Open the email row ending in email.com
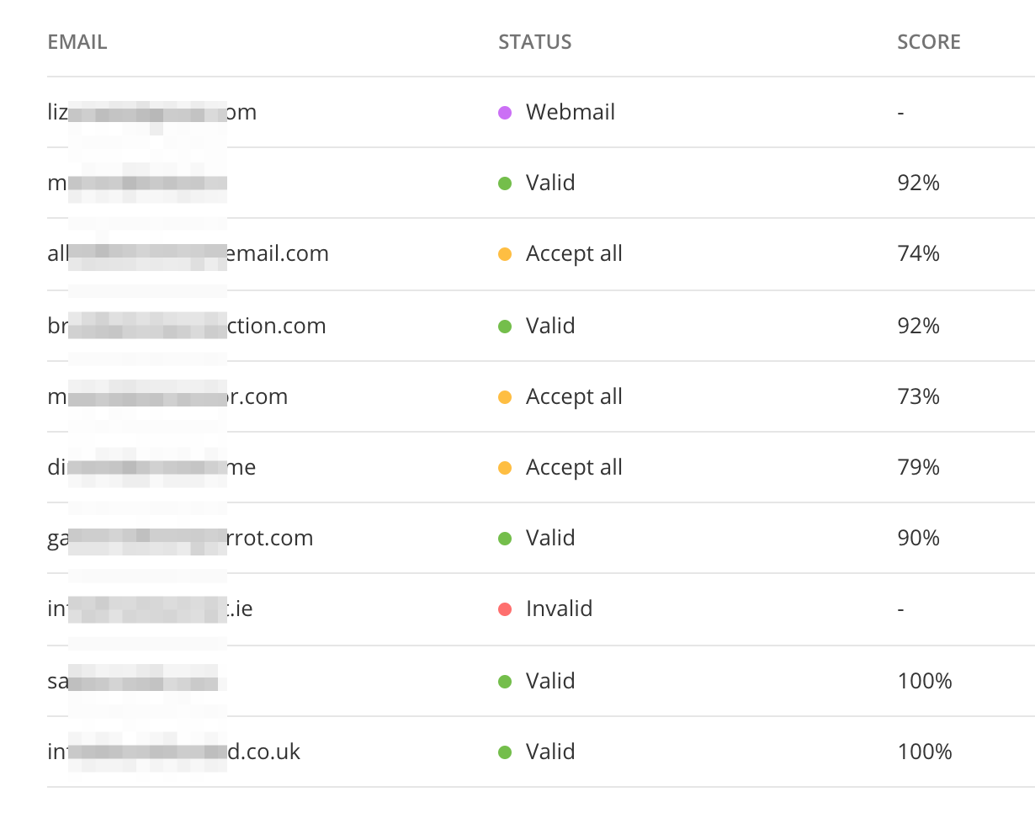 [x=187, y=253]
